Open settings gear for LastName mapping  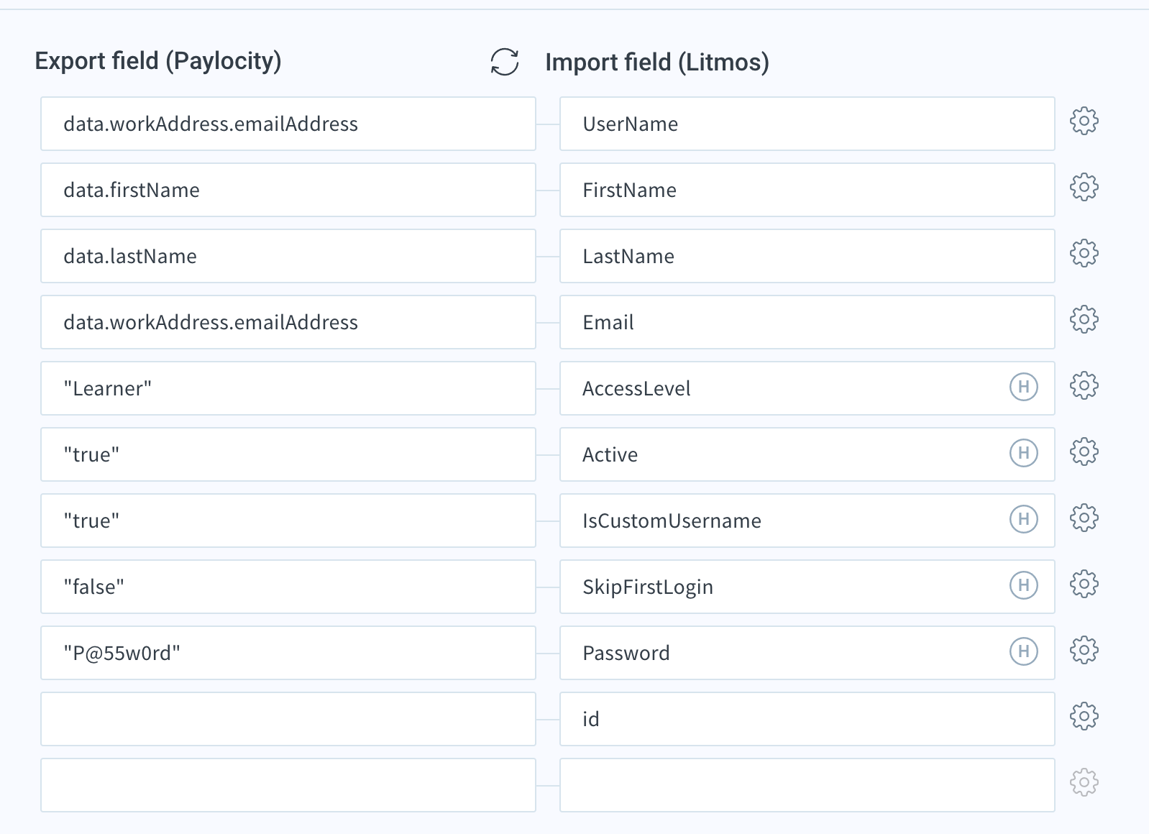pos(1084,253)
